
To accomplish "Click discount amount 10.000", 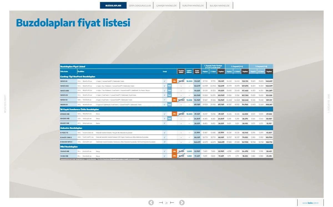I will (189, 114).
